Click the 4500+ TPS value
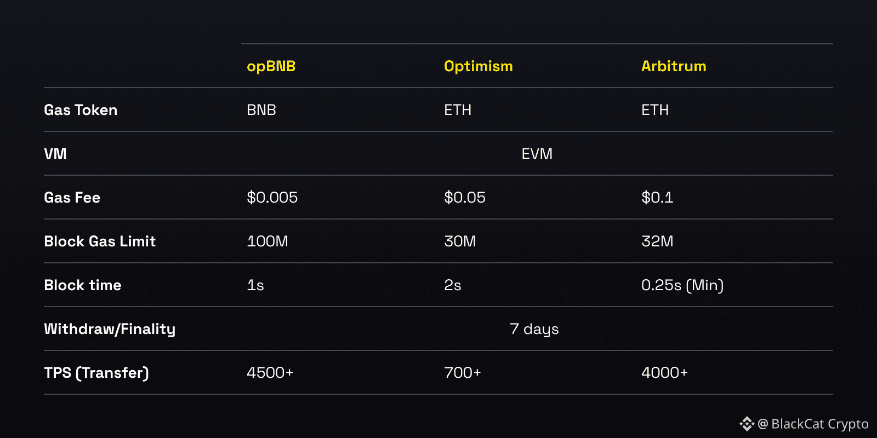The image size is (877, 438). [270, 373]
